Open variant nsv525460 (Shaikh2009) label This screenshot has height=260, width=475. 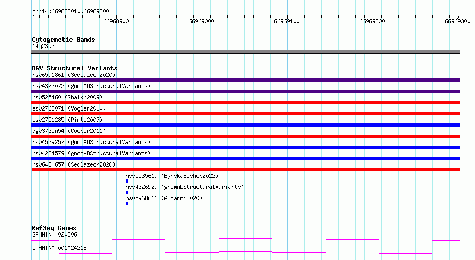[67, 97]
